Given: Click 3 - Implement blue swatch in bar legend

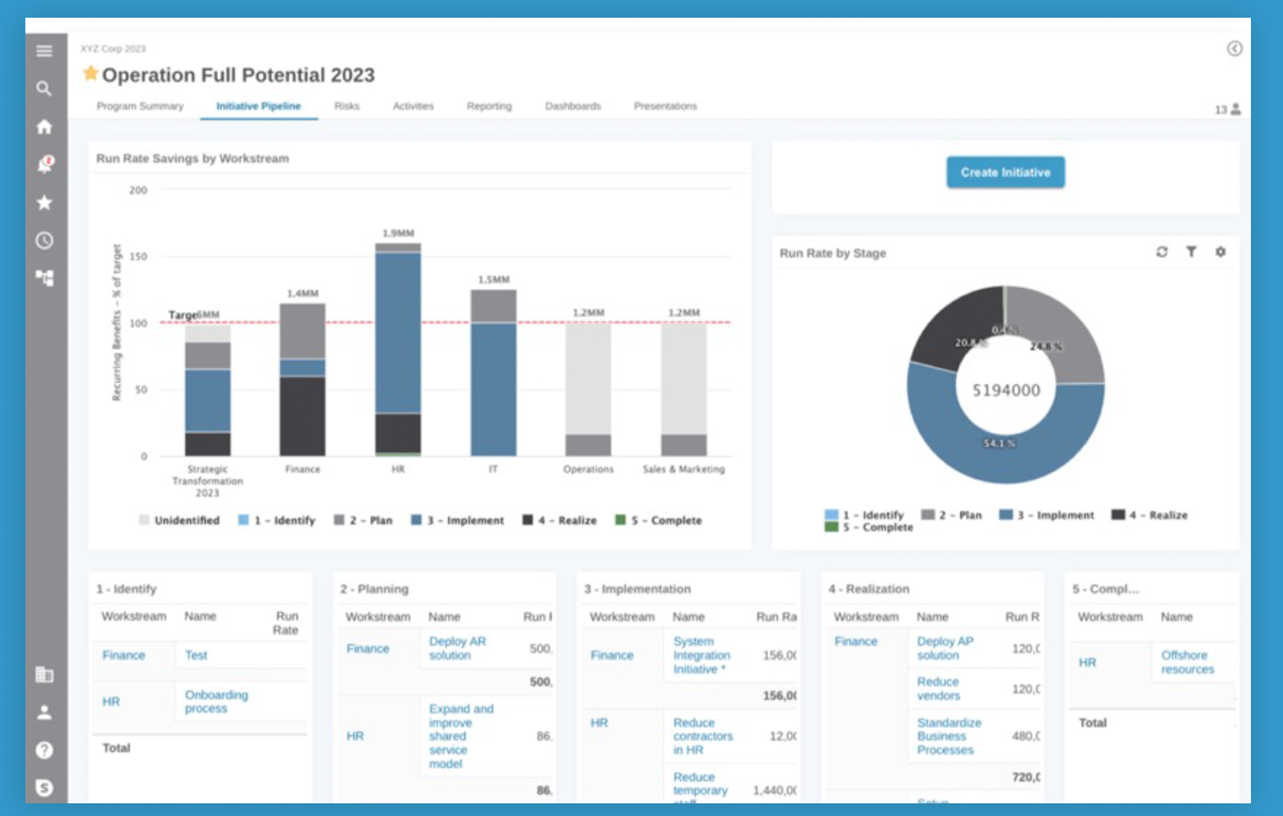Looking at the screenshot, I should pos(416,521).
